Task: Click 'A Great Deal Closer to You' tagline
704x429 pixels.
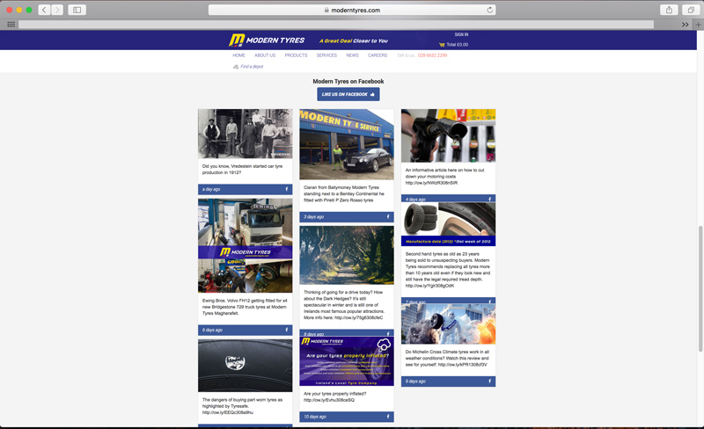Action: [354, 40]
